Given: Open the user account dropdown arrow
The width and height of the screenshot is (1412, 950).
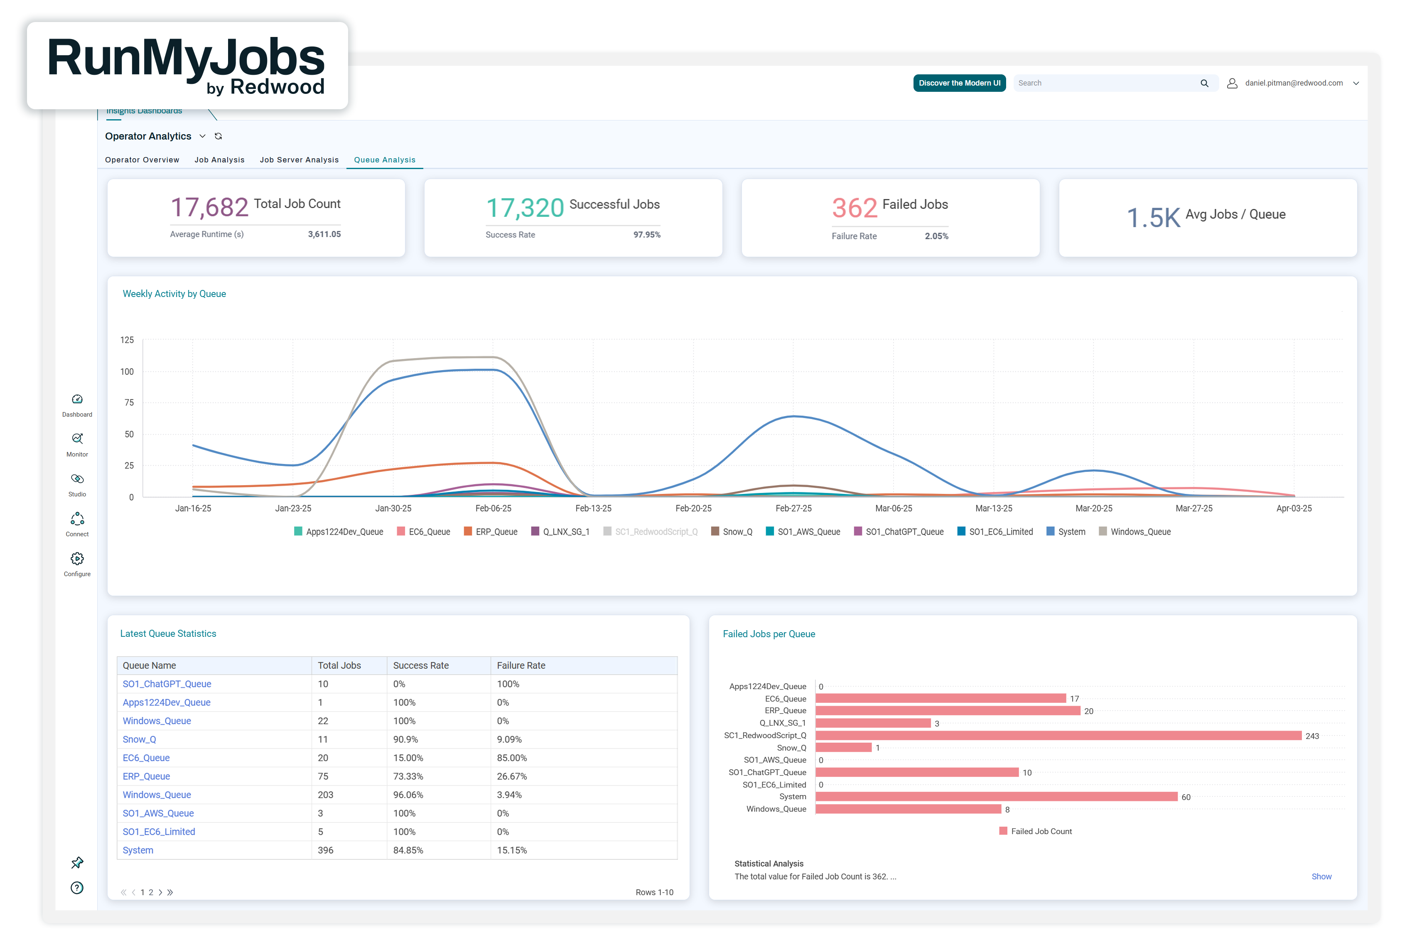Looking at the screenshot, I should pyautogui.click(x=1356, y=83).
